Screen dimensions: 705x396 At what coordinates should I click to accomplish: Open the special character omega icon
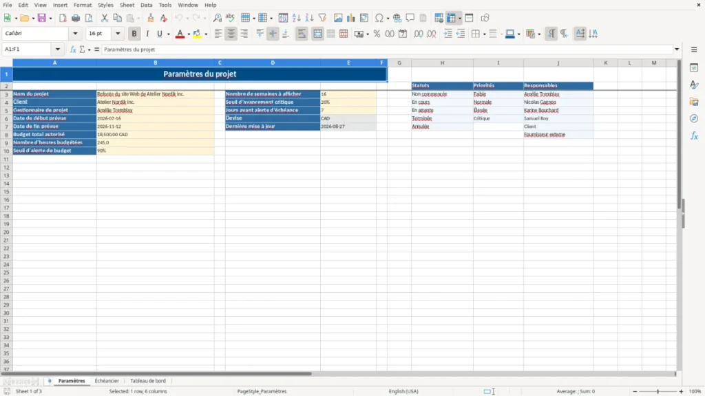tap(379, 18)
